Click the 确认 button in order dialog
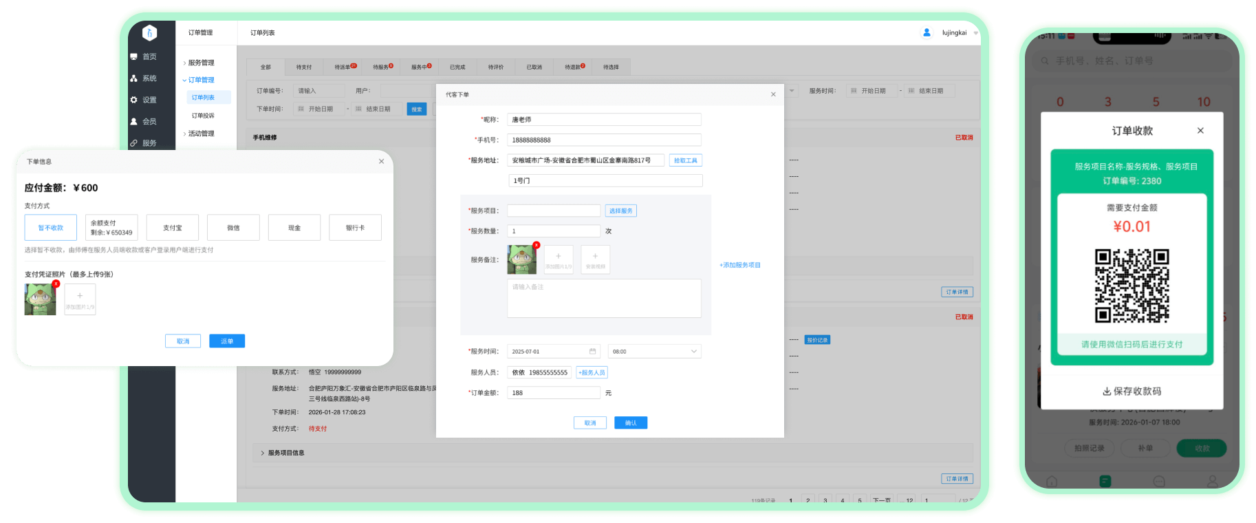This screenshot has height=523, width=1256. [x=630, y=423]
